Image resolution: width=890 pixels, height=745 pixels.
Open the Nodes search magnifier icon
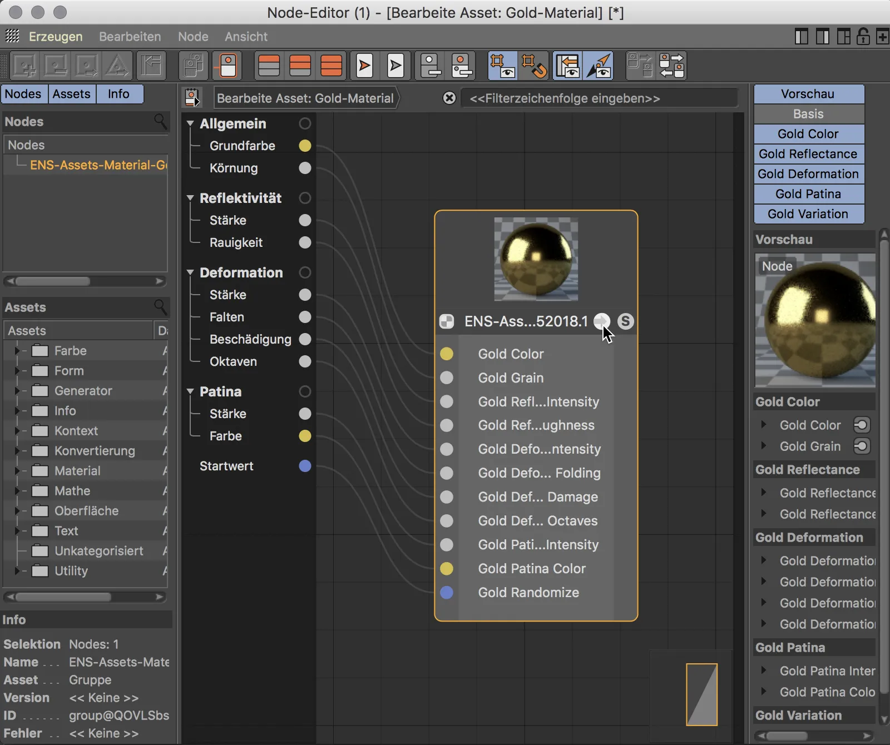pos(161,122)
